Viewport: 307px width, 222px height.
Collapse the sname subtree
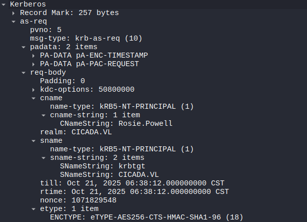pos(33,141)
